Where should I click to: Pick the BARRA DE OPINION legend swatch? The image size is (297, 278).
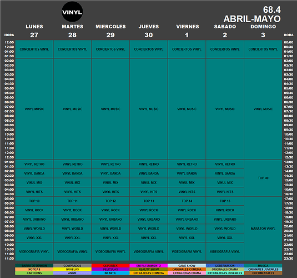(x=34, y=266)
